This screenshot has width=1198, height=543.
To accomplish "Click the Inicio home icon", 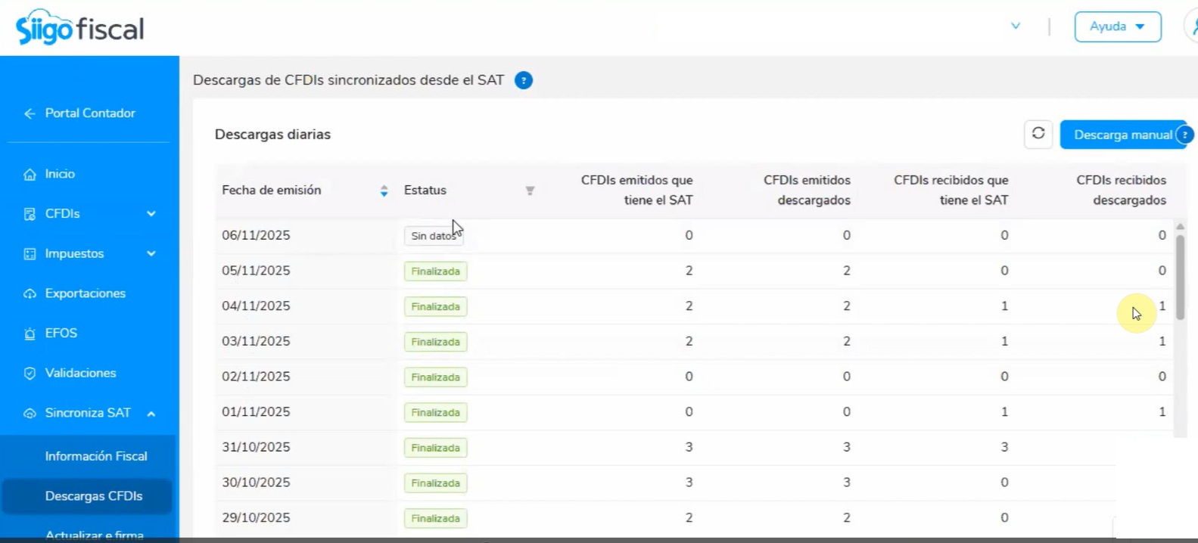I will point(30,174).
